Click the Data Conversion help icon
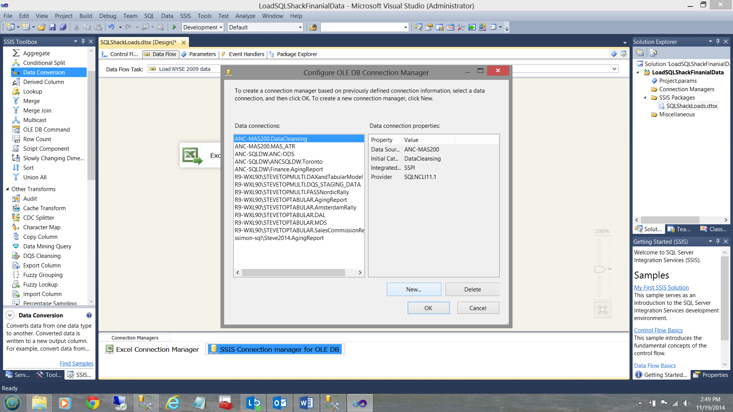This screenshot has width=733, height=412. [x=89, y=315]
